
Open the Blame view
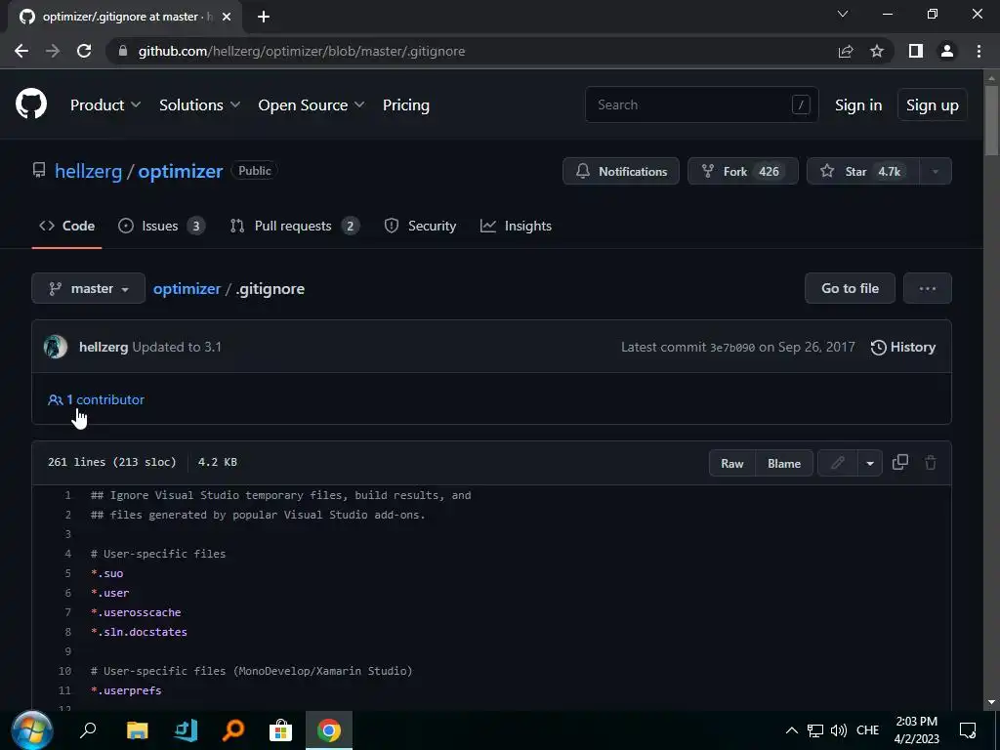pos(784,464)
